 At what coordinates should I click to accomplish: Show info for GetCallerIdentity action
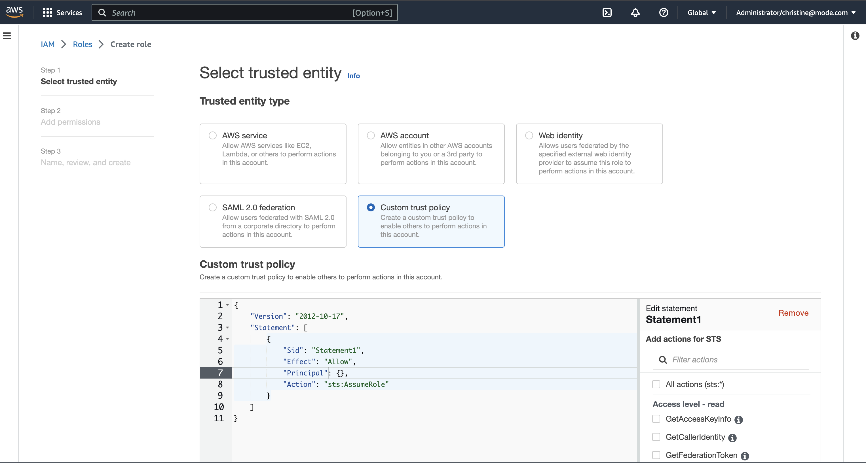coord(732,438)
